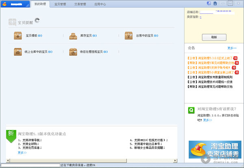Open announcement 淘宝助理5支持子账号啦
244x168 pixels.
click(x=209, y=68)
